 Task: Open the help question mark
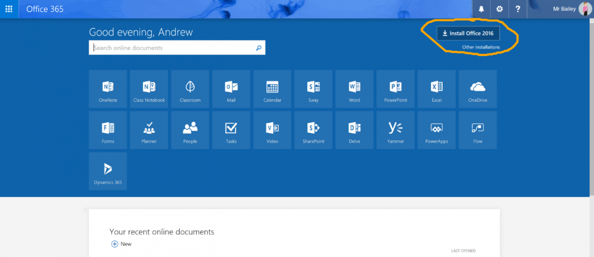pyautogui.click(x=518, y=9)
